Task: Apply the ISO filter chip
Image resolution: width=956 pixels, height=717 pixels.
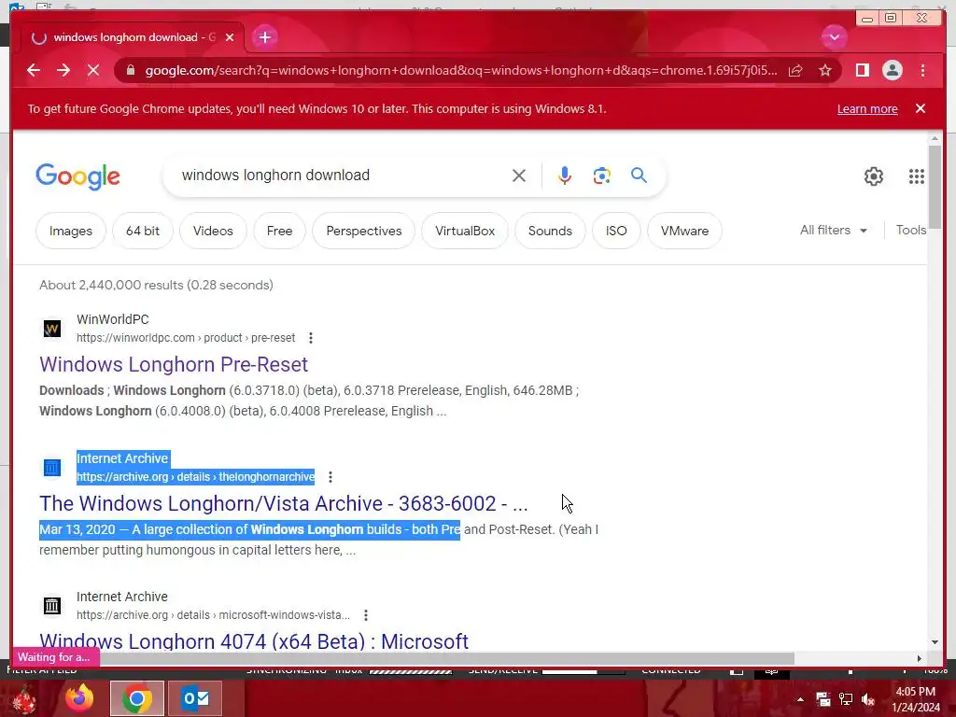Action: click(x=616, y=232)
